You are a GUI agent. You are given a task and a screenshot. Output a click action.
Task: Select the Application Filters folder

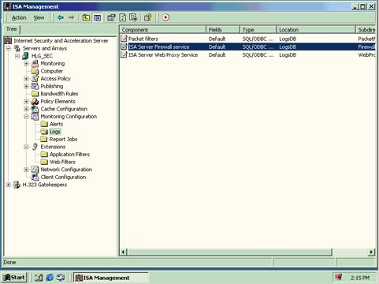click(x=65, y=155)
